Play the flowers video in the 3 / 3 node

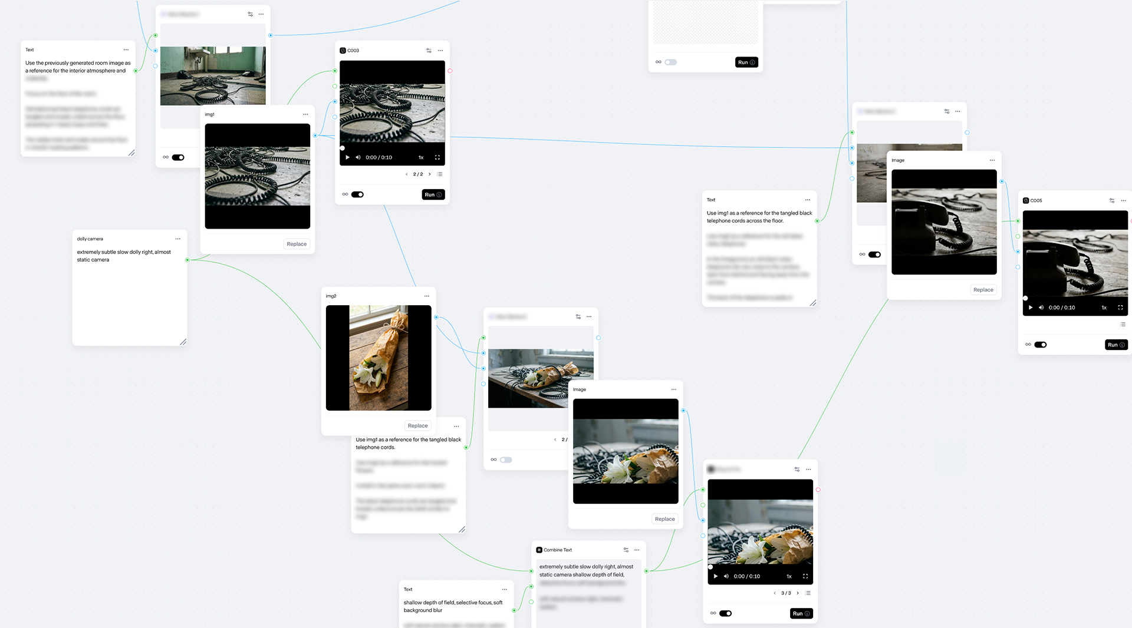click(x=716, y=577)
